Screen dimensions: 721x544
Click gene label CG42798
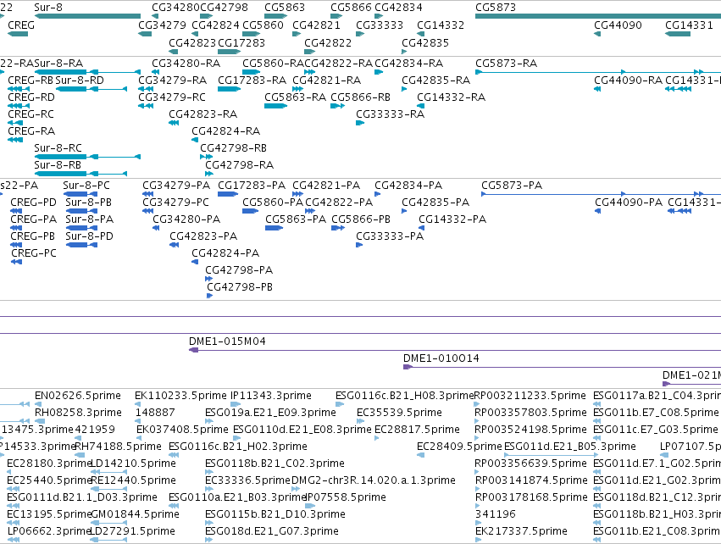224,8
